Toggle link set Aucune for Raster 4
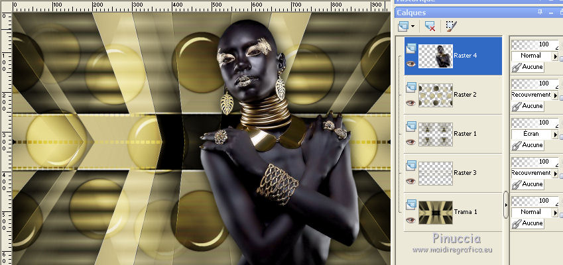563x265 pixels. 527,67
